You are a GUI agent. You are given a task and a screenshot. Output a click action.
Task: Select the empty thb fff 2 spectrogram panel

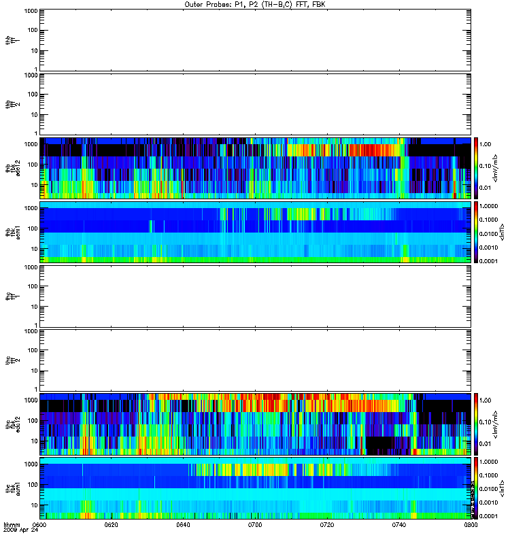coord(256,104)
